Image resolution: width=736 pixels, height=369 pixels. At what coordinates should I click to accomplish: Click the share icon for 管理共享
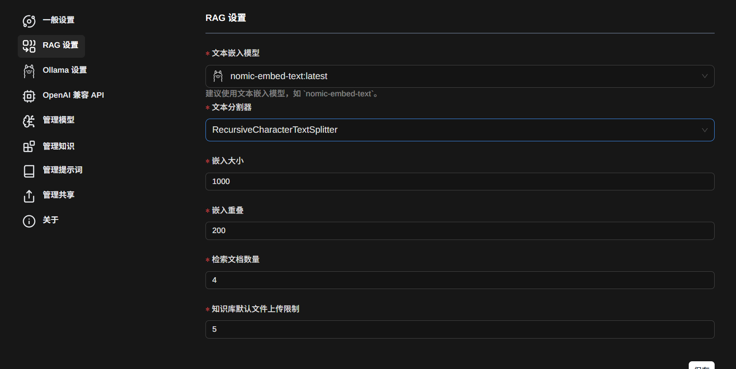pyautogui.click(x=29, y=196)
